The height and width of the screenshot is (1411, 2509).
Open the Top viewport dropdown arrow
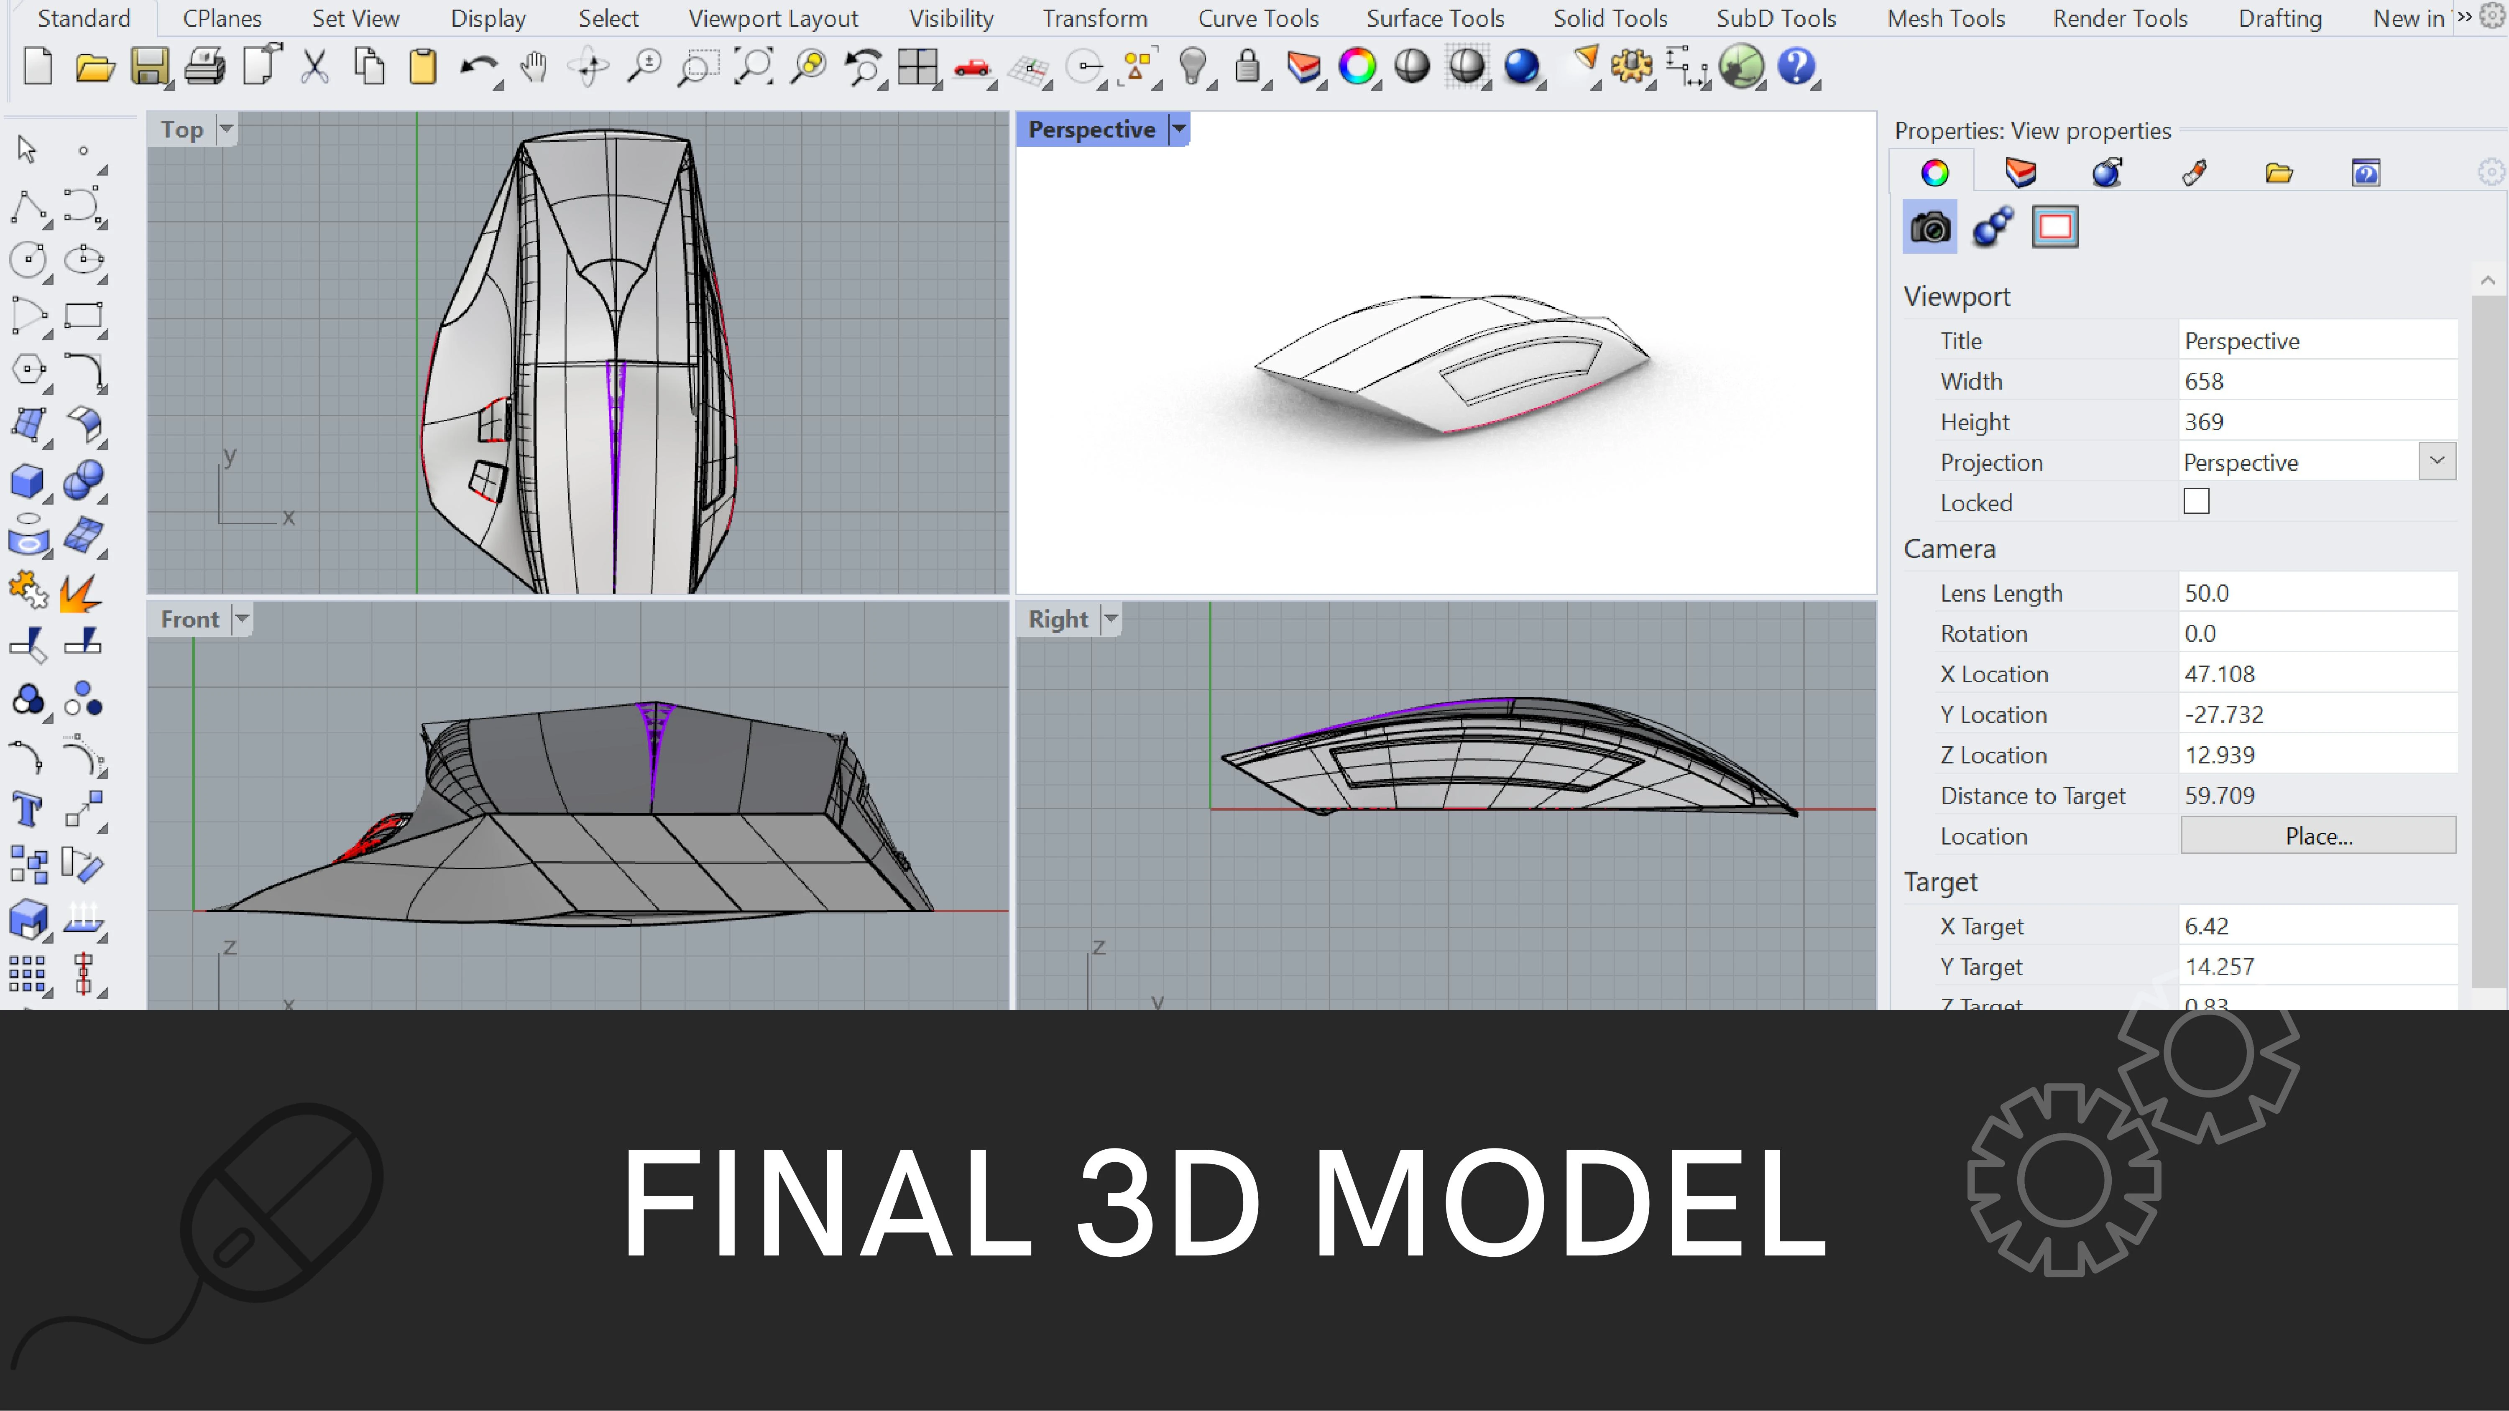(226, 130)
